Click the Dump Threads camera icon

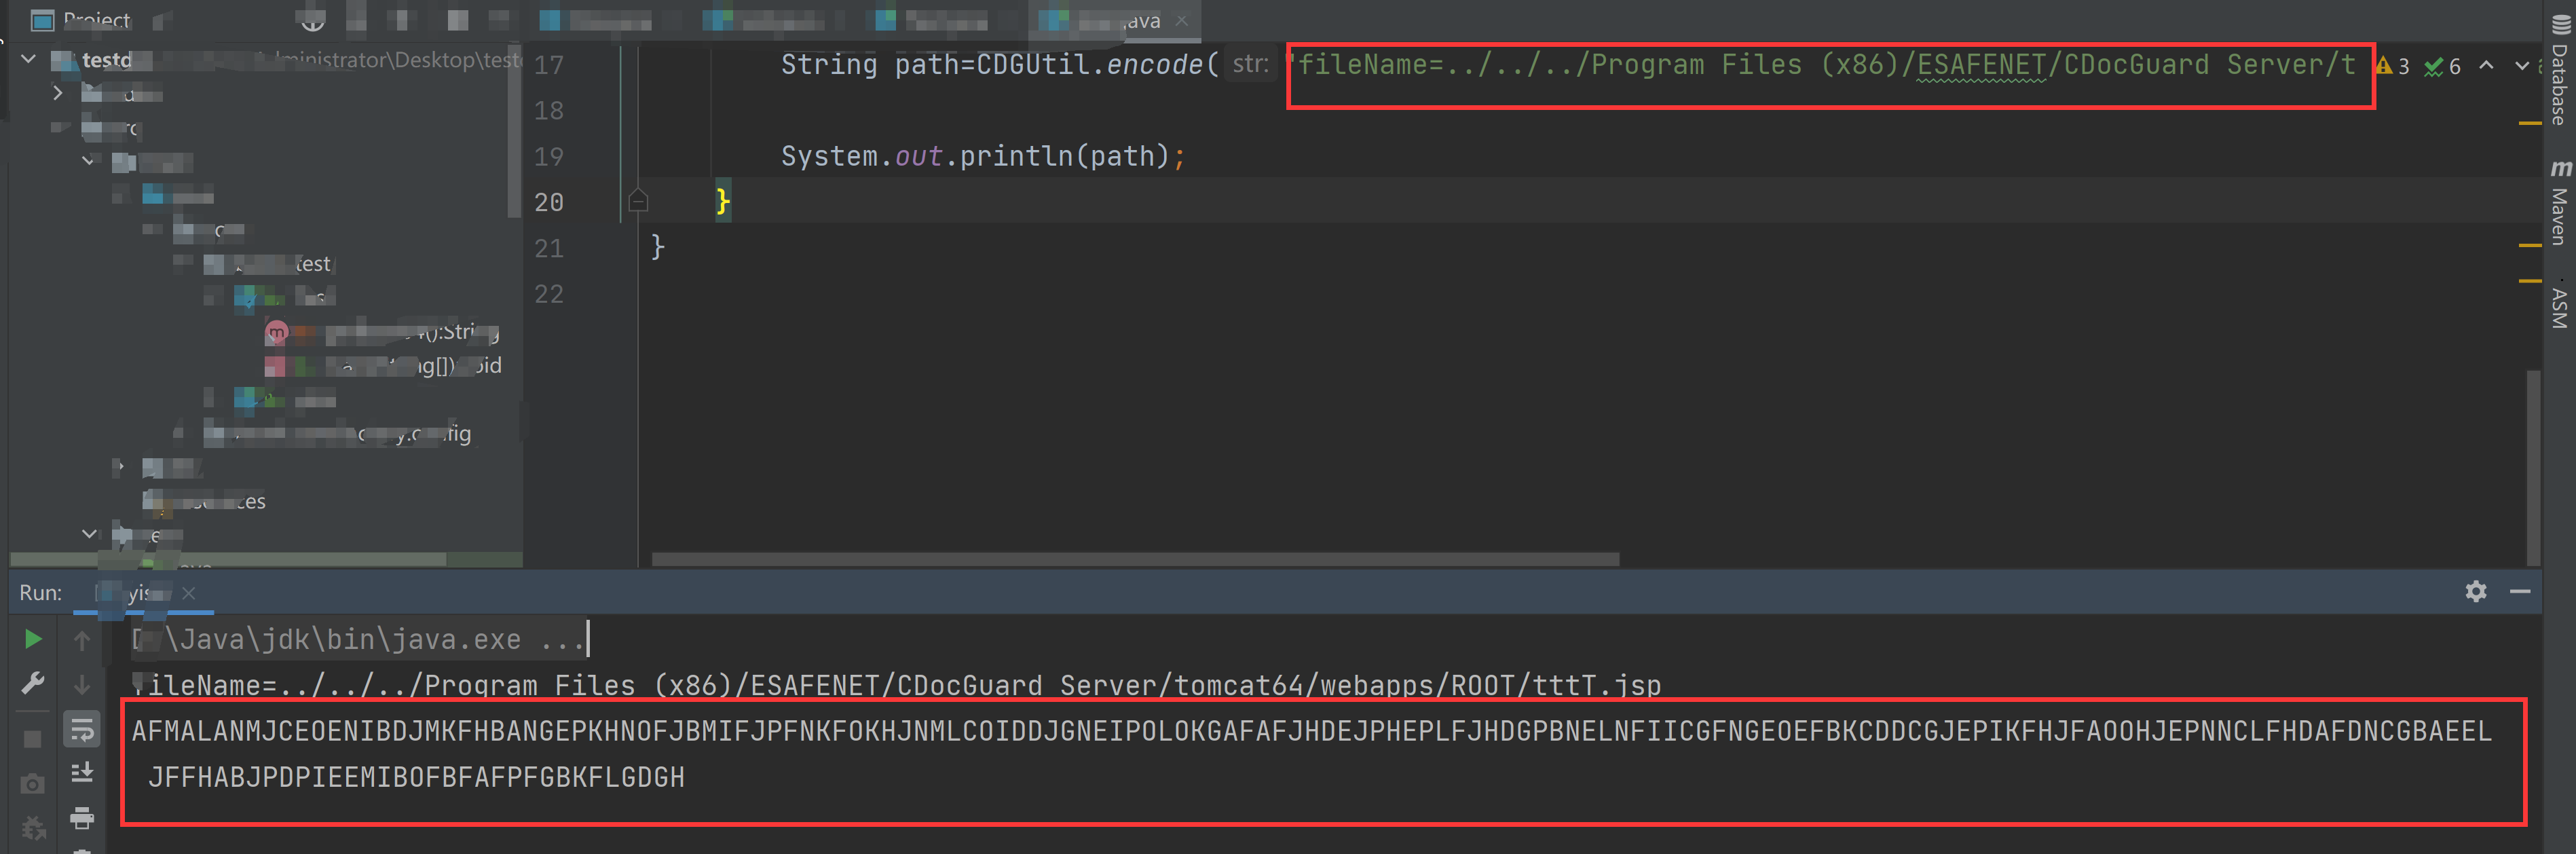[33, 785]
